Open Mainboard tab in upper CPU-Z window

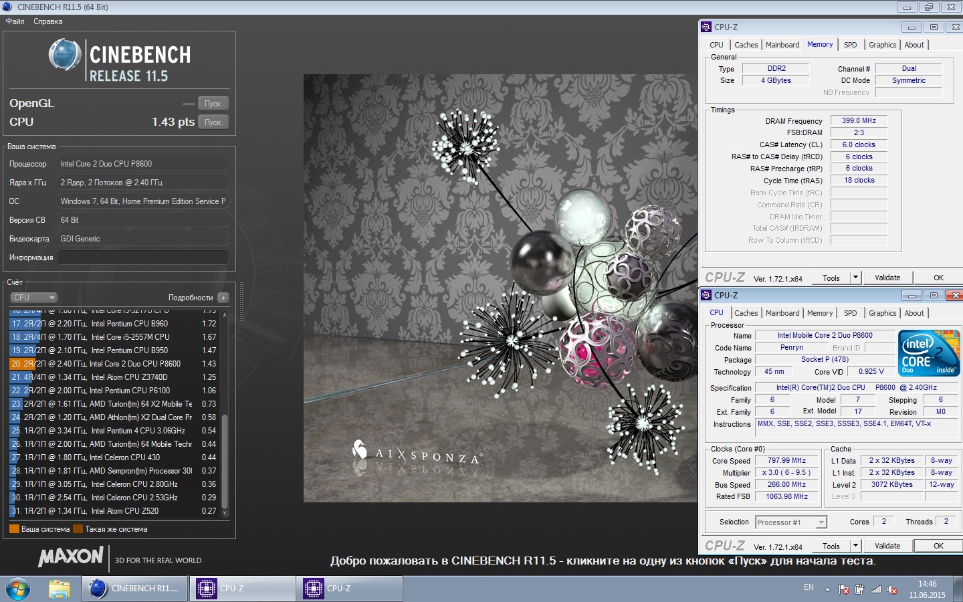point(782,45)
